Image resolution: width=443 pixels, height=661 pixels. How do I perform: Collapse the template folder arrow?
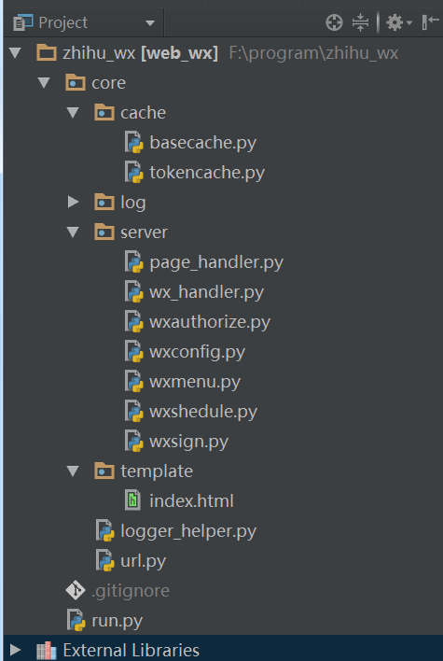[73, 471]
